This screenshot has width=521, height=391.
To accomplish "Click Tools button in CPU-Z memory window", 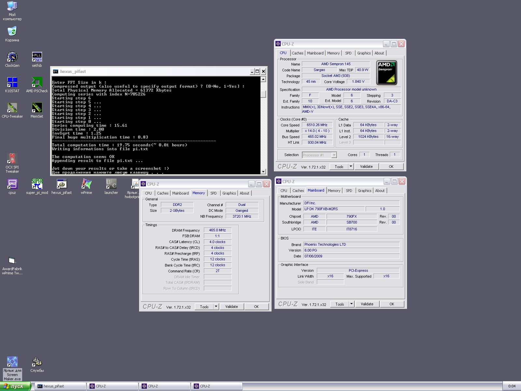I will [x=204, y=307].
